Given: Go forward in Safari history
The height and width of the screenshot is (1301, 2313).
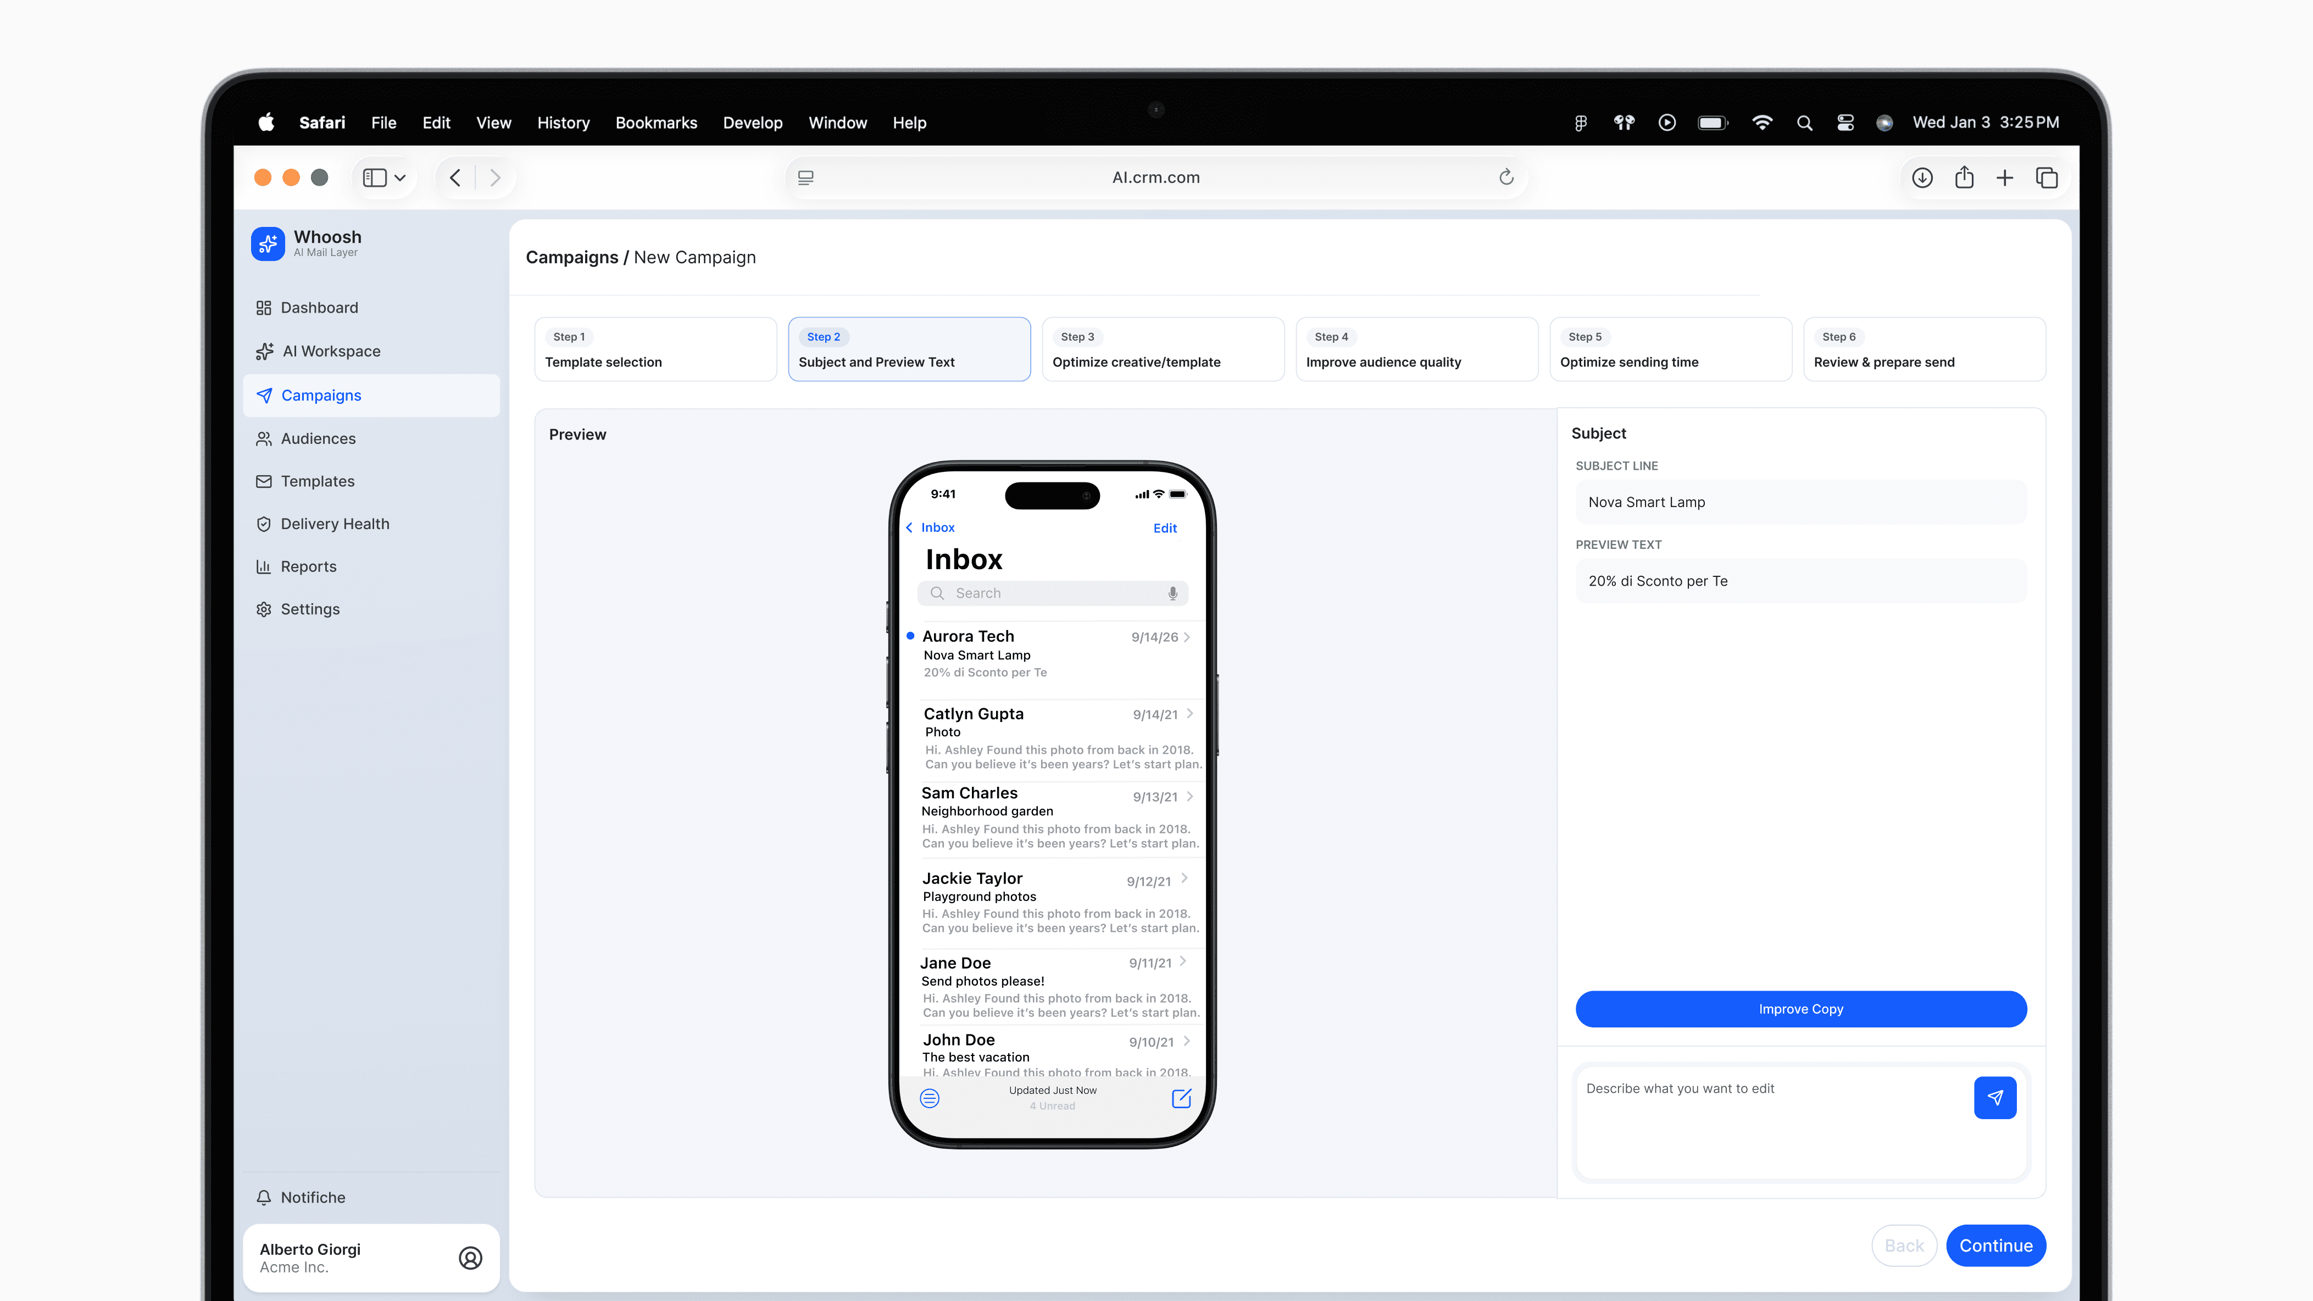Looking at the screenshot, I should coord(495,178).
